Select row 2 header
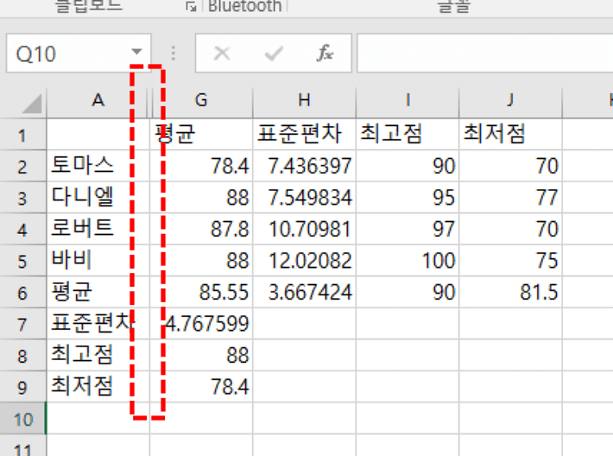613x456 pixels. click(22, 166)
